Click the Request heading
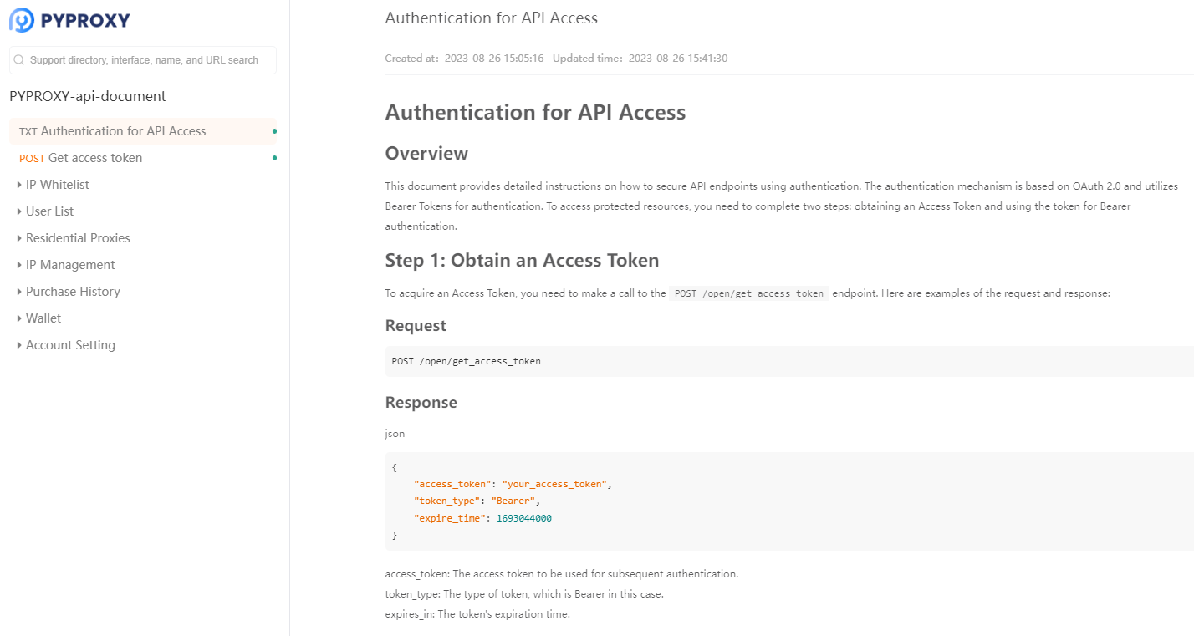1194x636 pixels. (x=416, y=326)
